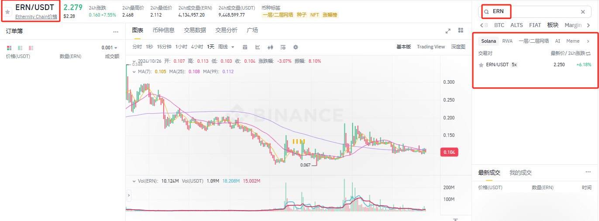Switch to the 币种信息 tab
This screenshot has width=599, height=221.
pos(164,30)
